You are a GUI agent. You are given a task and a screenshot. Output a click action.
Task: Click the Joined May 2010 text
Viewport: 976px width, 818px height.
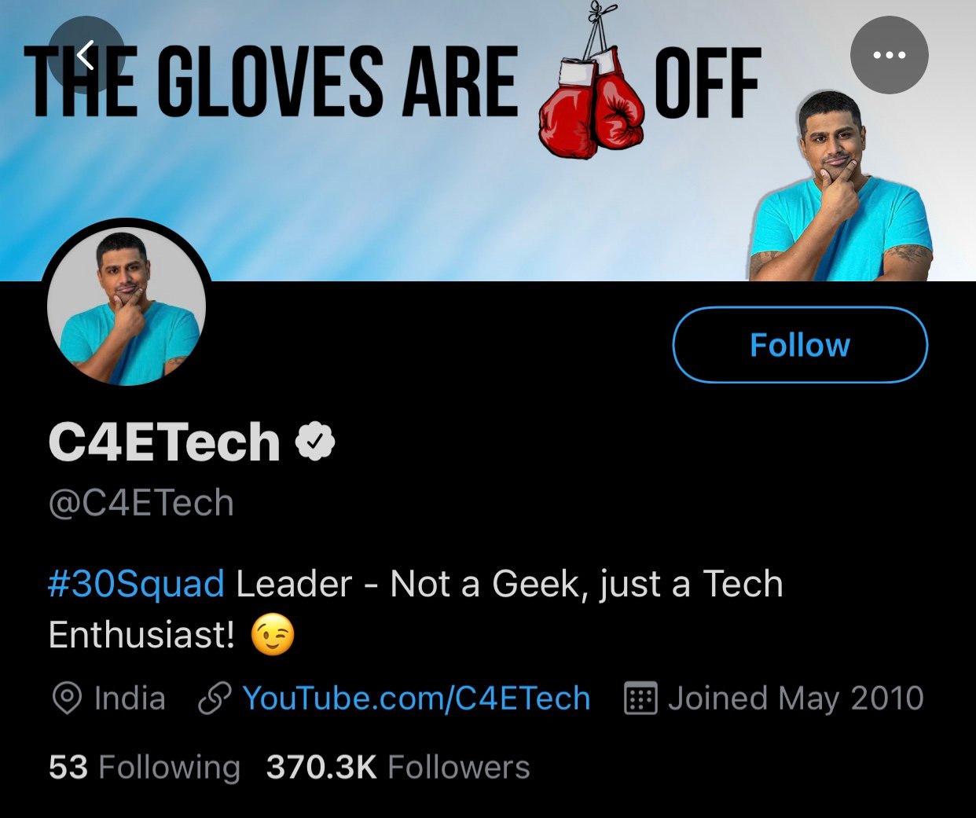[x=794, y=698]
